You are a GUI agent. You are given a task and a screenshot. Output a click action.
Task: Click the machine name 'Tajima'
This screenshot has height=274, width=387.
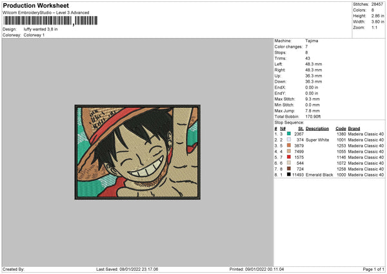click(x=312, y=41)
